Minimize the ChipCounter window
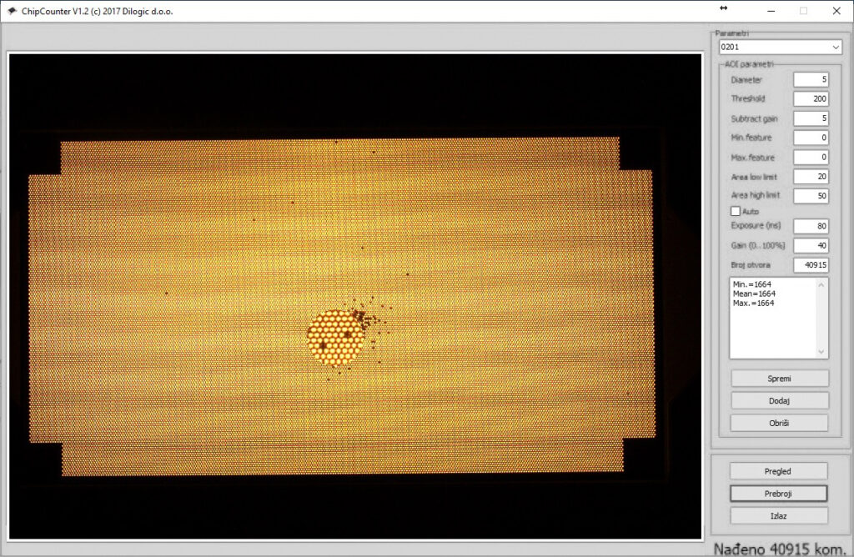Viewport: 854px width, 557px height. pyautogui.click(x=771, y=11)
